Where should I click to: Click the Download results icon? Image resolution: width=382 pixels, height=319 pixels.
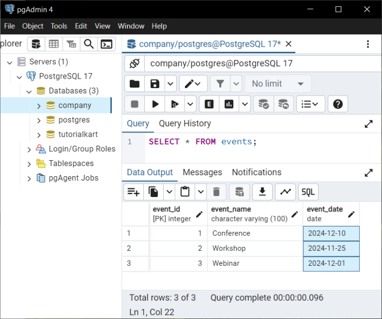(262, 192)
